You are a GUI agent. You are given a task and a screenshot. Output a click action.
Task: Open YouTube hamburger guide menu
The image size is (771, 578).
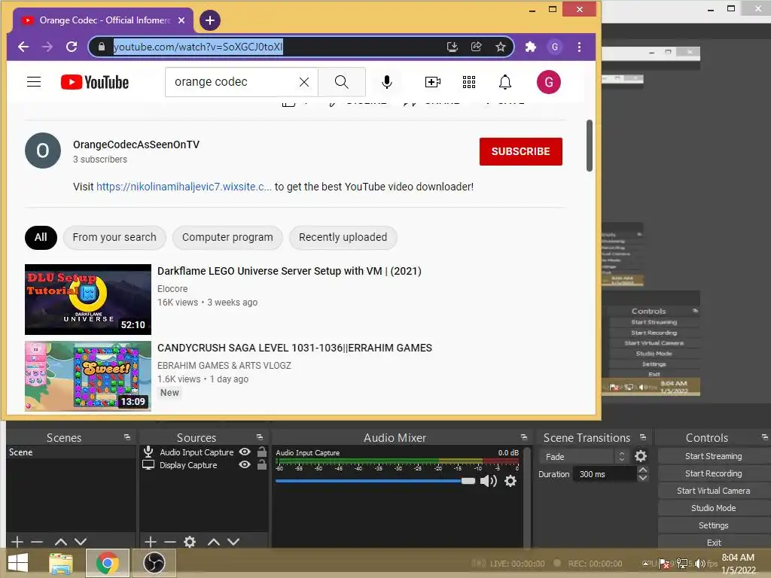point(34,81)
